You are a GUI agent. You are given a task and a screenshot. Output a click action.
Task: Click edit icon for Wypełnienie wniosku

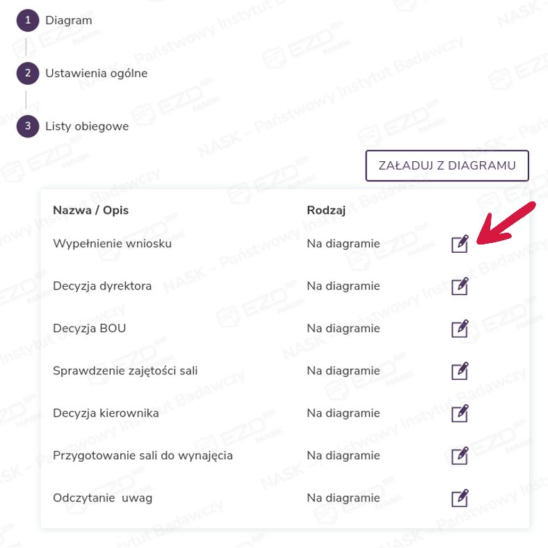(459, 244)
